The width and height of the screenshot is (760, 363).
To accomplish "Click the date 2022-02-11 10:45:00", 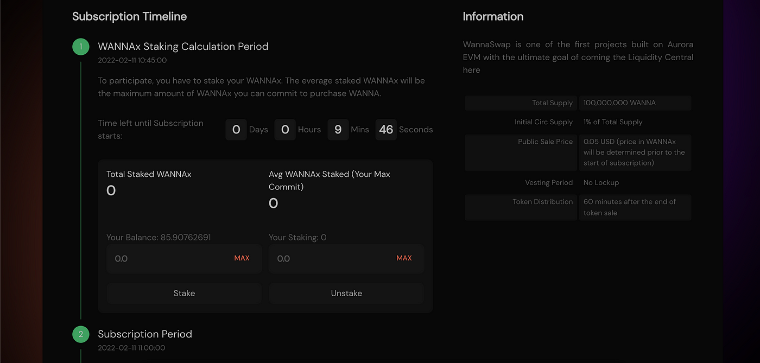I will tap(132, 60).
